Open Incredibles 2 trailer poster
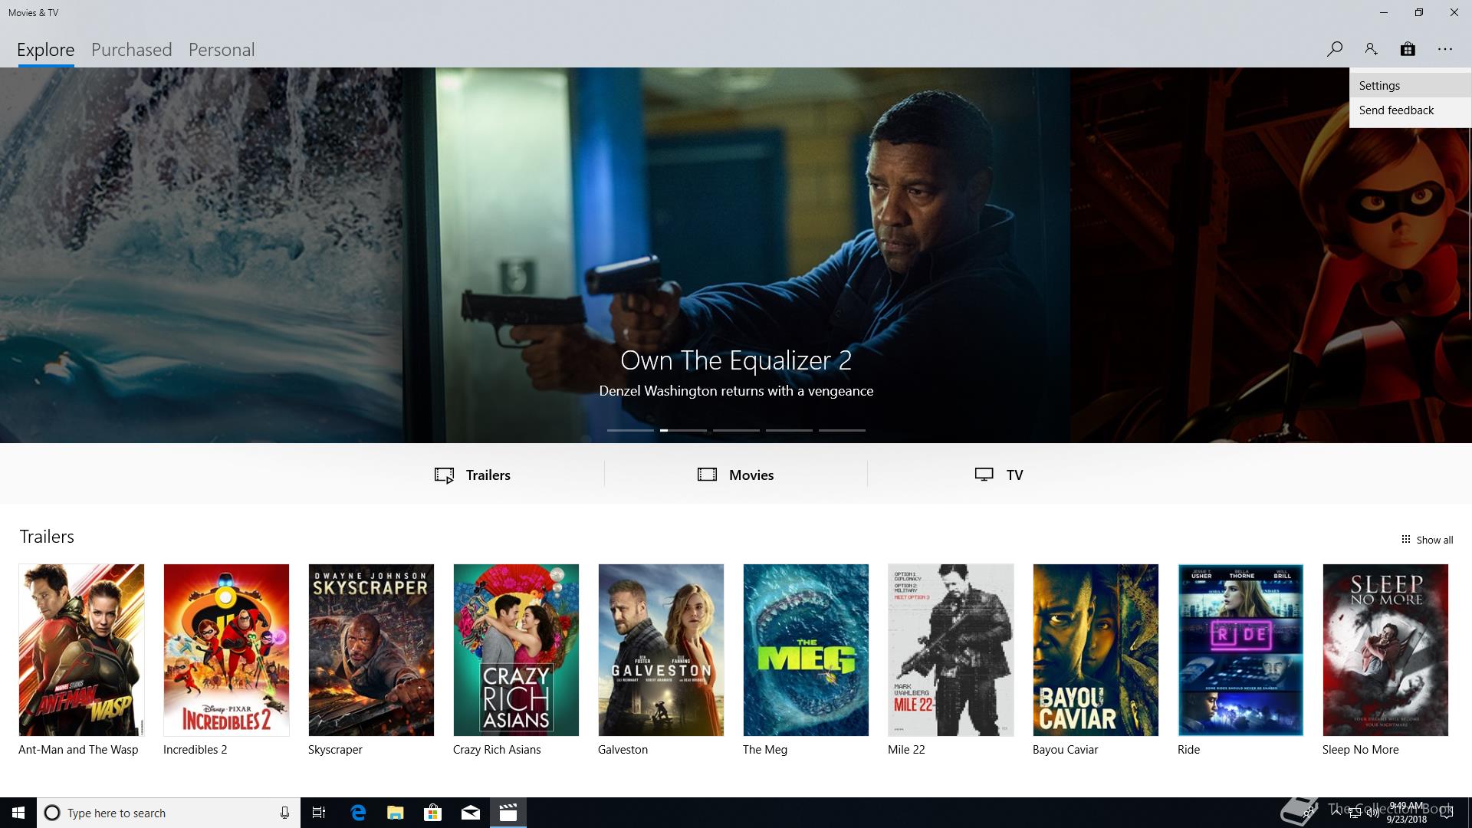 pyautogui.click(x=226, y=650)
